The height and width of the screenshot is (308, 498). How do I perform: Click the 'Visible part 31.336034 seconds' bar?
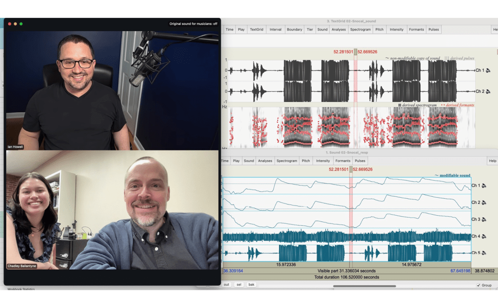346,271
